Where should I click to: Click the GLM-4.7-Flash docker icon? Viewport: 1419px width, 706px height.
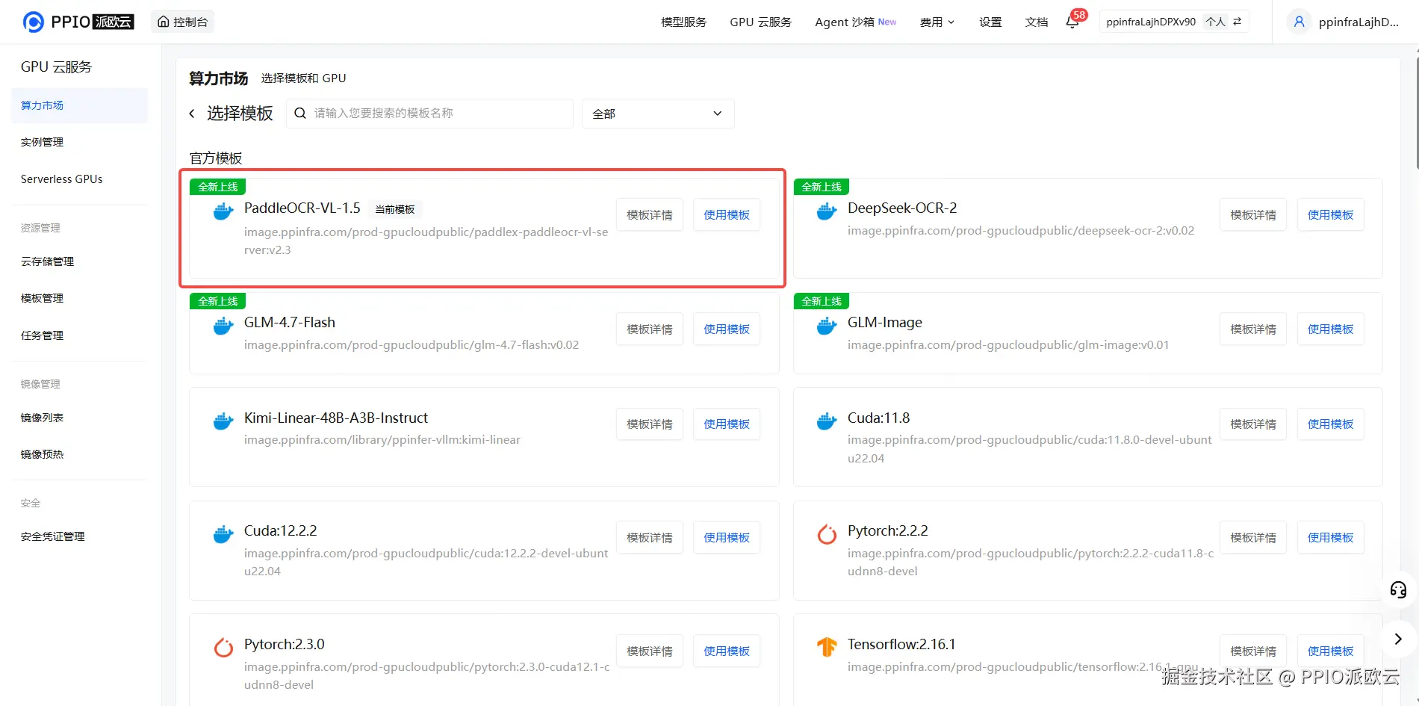(223, 326)
